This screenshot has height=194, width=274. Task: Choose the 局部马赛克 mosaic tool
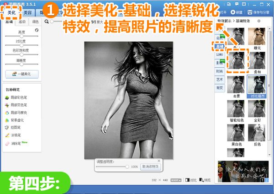16,113
